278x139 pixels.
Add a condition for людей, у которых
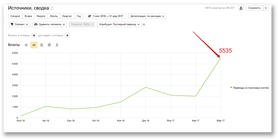coord(67,35)
